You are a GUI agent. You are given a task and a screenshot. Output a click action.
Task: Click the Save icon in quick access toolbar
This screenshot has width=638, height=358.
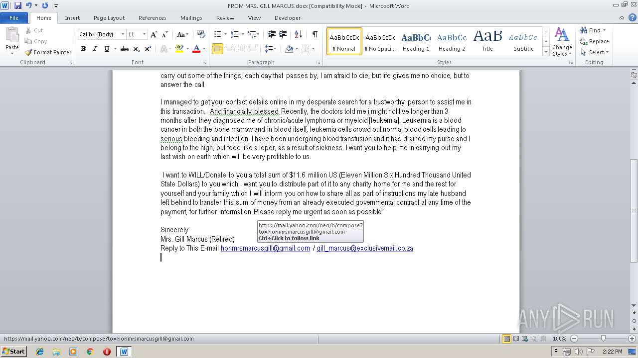pos(18,5)
